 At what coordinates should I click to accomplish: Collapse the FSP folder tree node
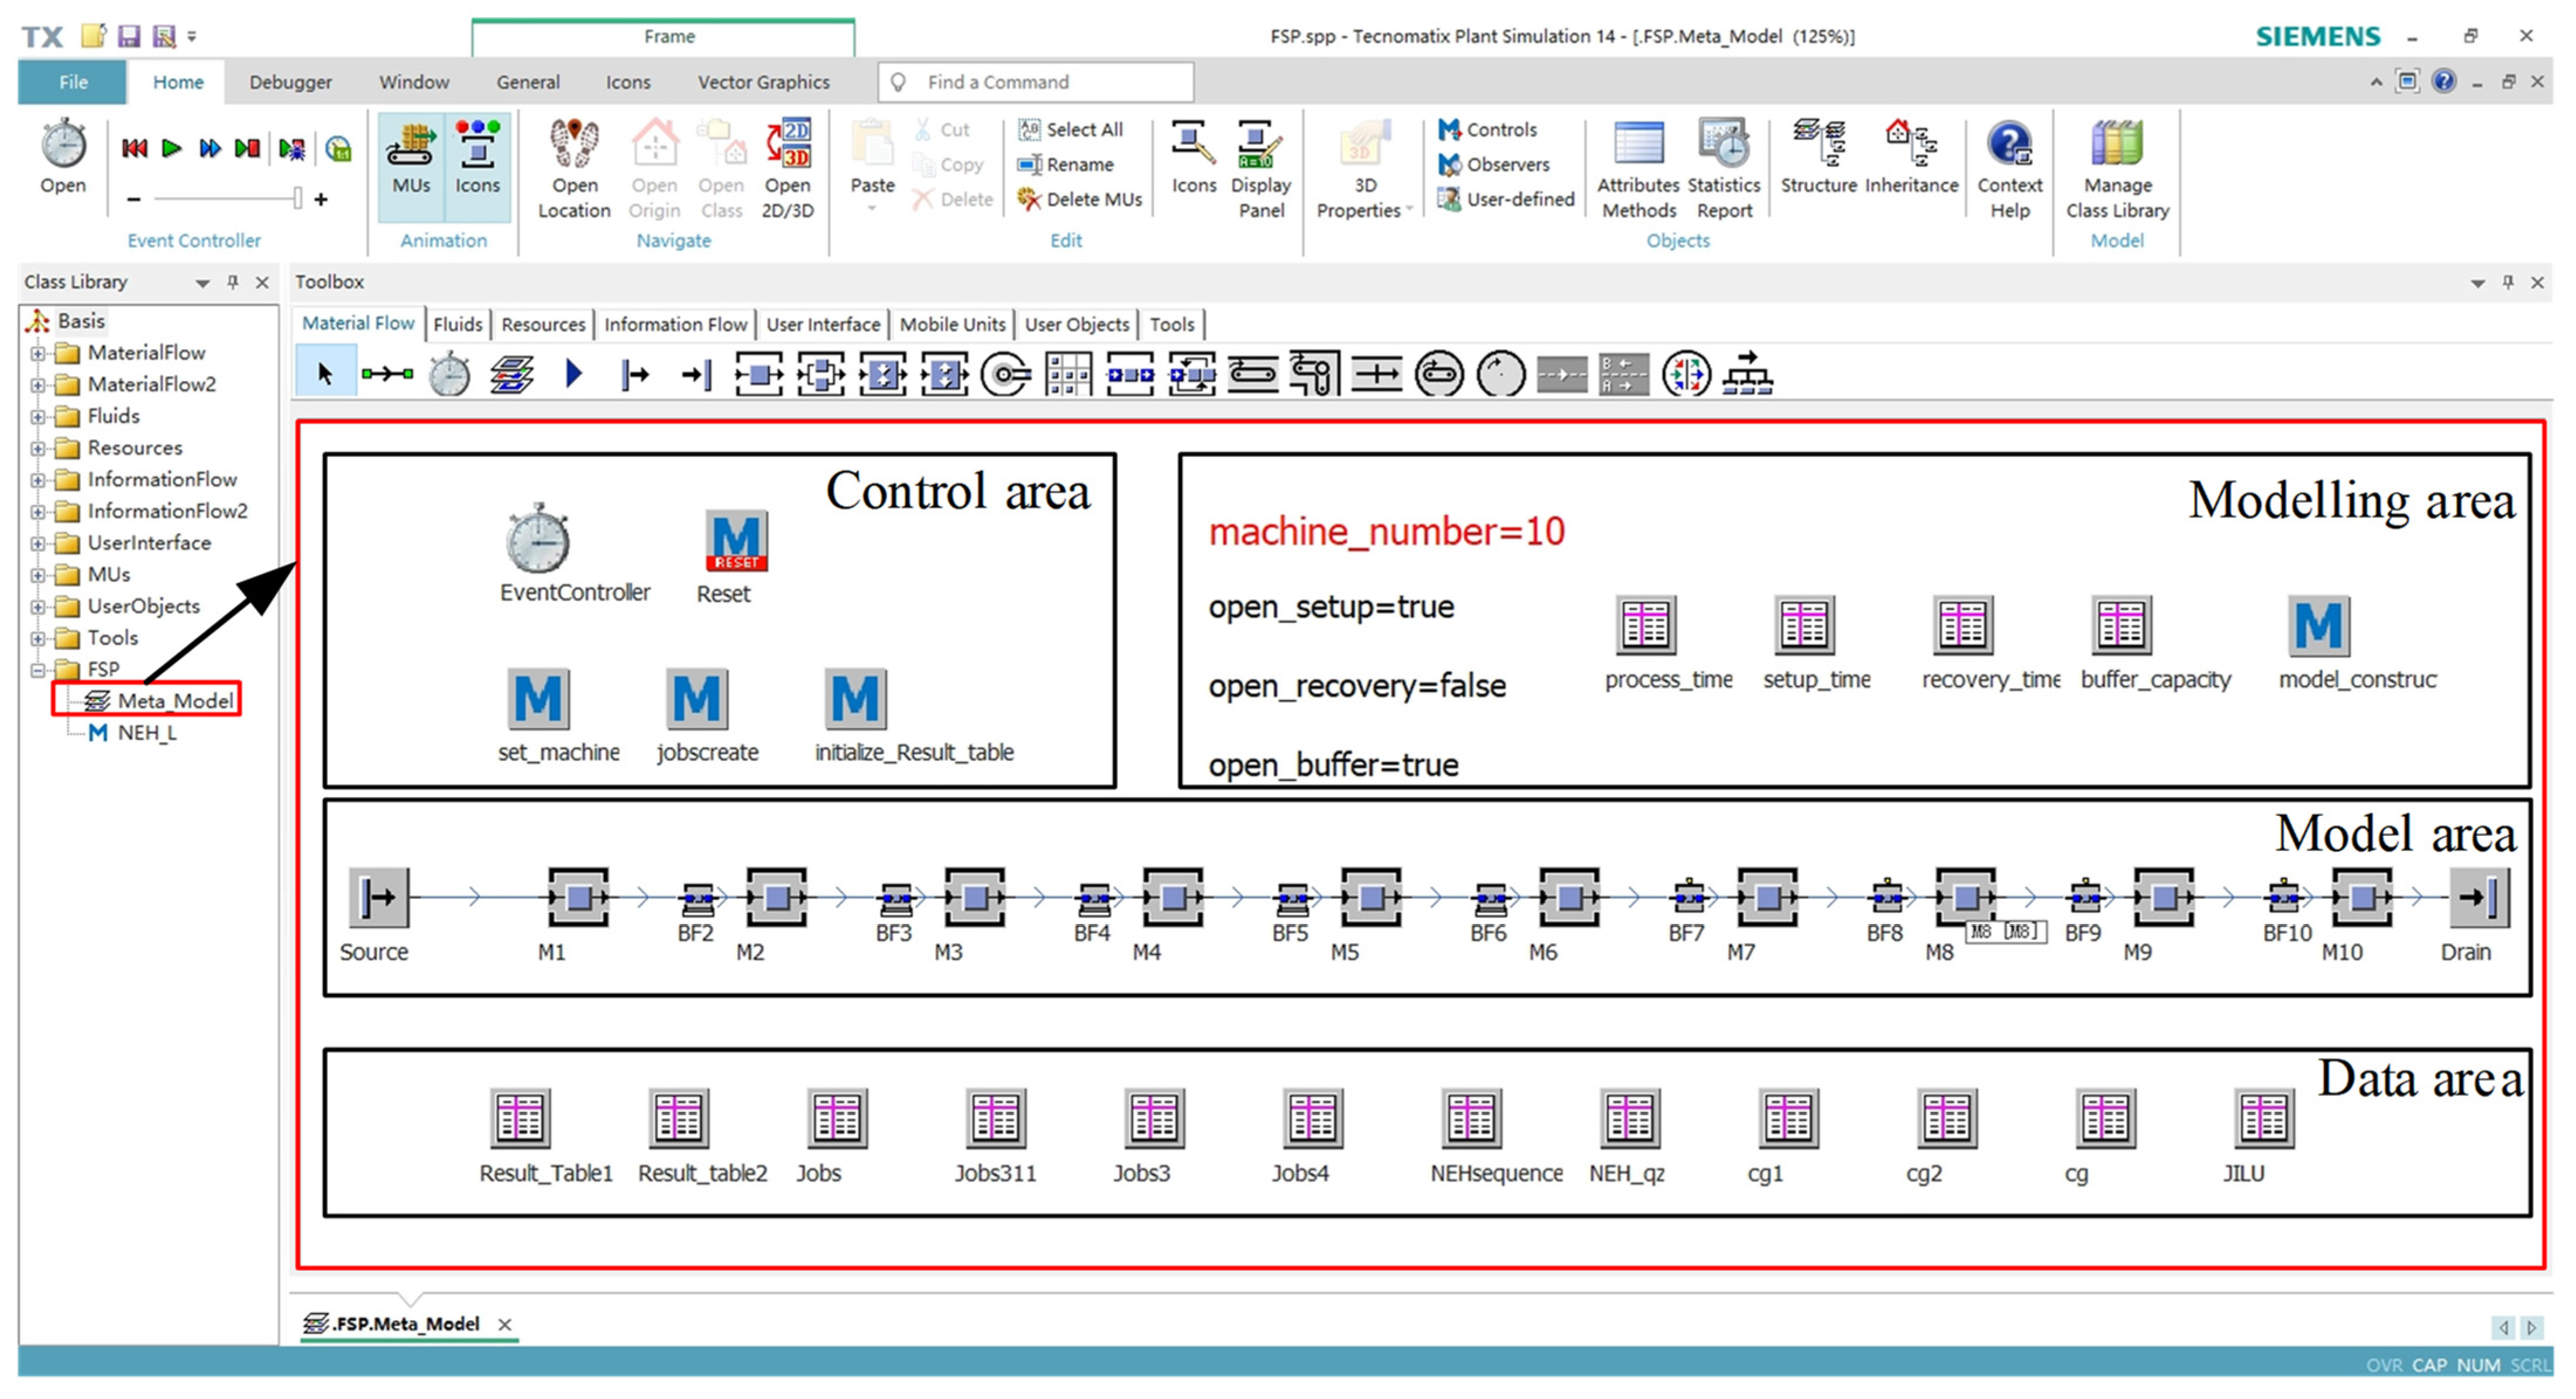click(x=37, y=670)
